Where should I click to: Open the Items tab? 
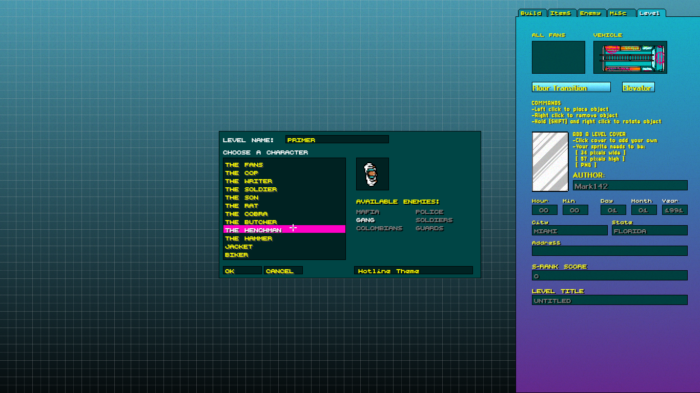562,13
